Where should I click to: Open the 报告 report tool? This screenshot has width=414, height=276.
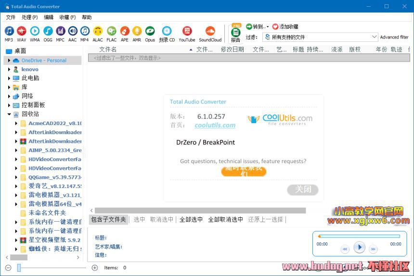pos(235,34)
